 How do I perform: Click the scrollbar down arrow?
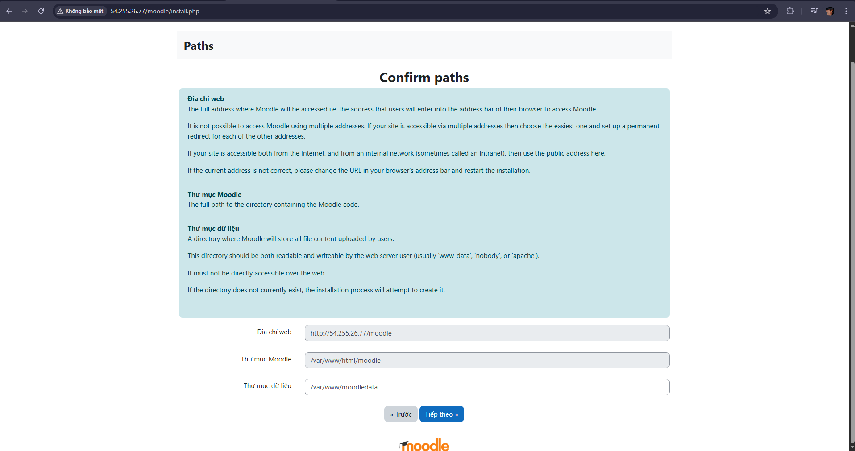(x=852, y=447)
